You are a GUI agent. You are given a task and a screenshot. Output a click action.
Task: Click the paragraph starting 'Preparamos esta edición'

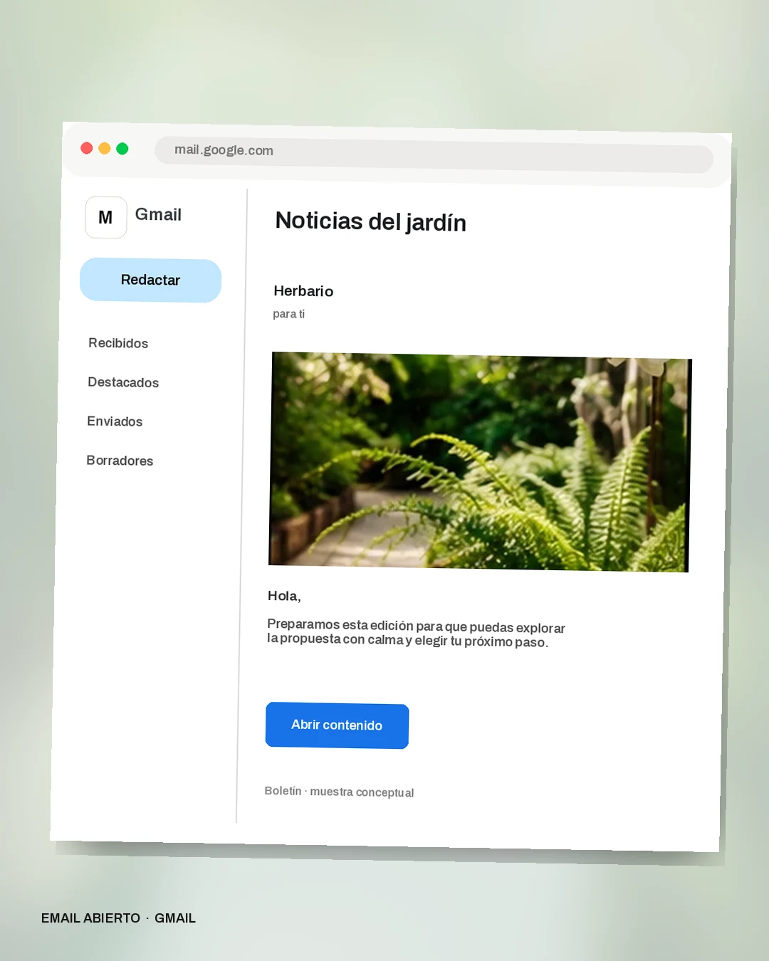[416, 633]
